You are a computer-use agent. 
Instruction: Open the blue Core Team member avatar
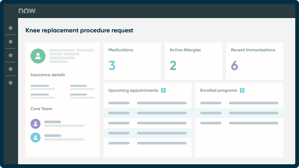(x=36, y=138)
